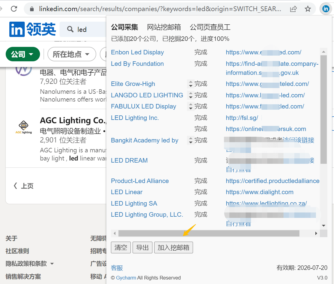Image resolution: width=334 pixels, height=284 pixels.
Task: Open the Gycharm copyright link
Action: point(126,278)
